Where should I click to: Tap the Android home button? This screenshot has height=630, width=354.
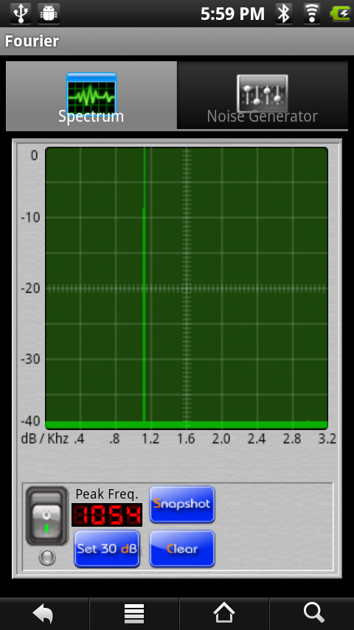pos(223,614)
